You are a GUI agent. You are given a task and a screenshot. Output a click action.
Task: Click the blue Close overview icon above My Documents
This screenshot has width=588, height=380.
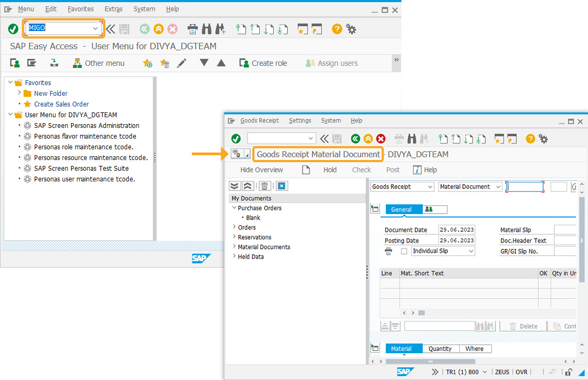pyautogui.click(x=282, y=186)
